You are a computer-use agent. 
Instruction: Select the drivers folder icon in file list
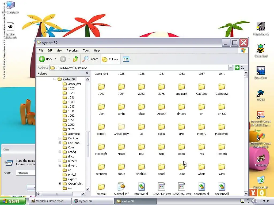pyautogui.click(x=182, y=107)
